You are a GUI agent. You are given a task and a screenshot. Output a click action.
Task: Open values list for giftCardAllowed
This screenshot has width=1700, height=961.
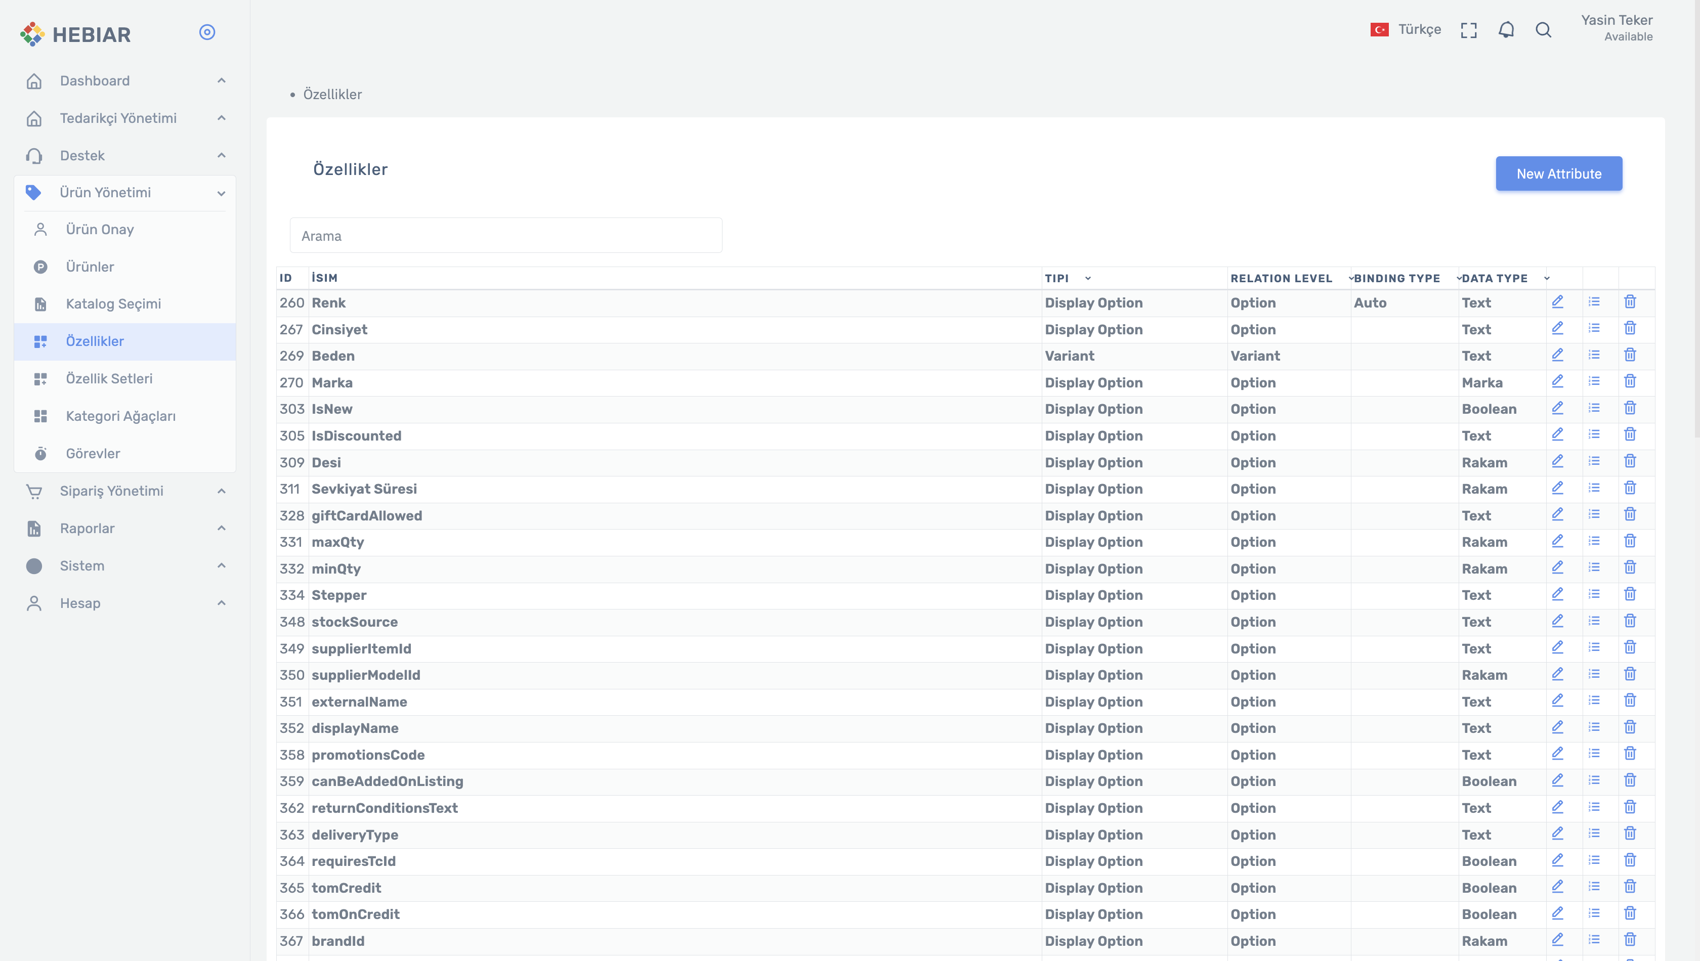1594,514
